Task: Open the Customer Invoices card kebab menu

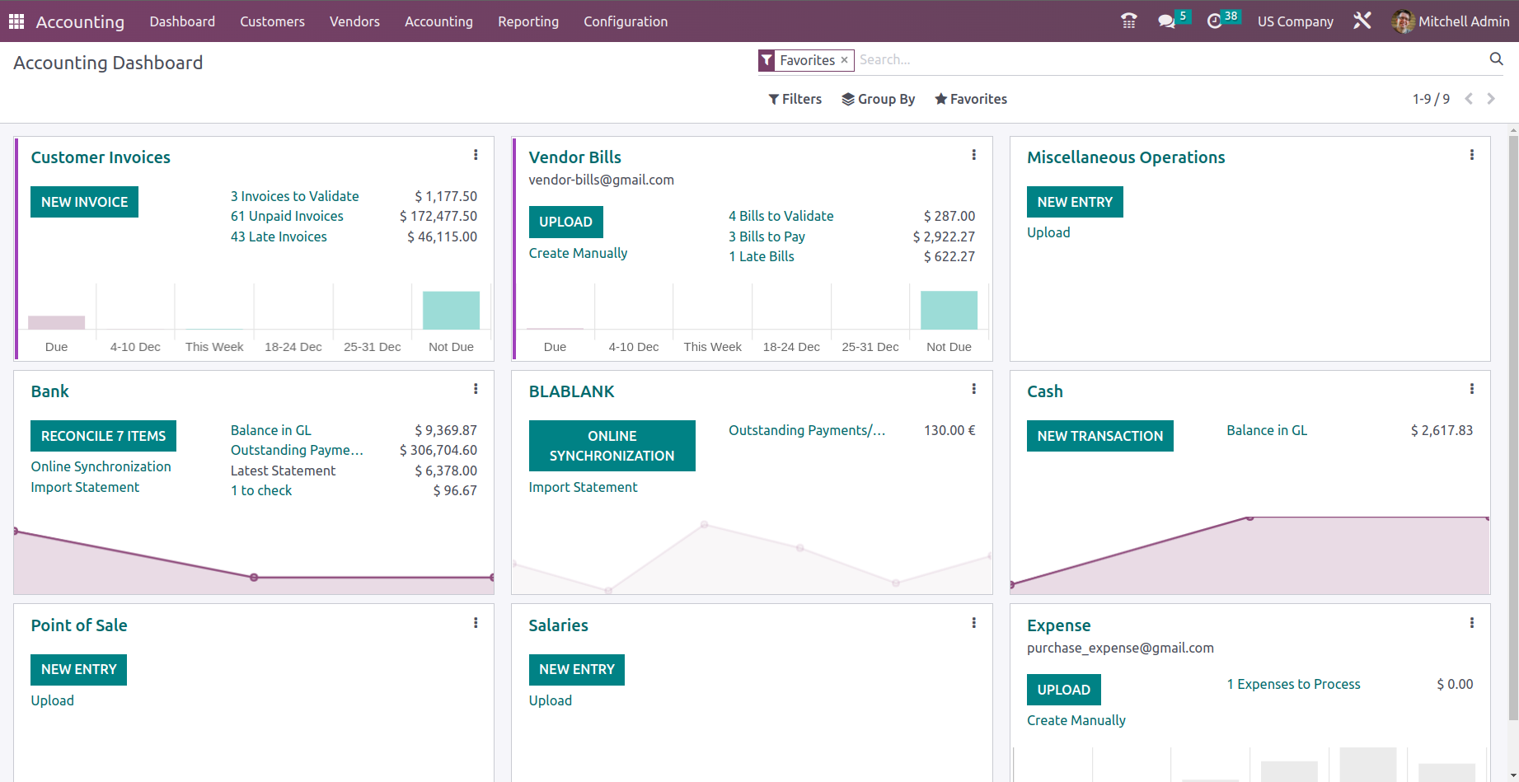Action: pos(476,155)
